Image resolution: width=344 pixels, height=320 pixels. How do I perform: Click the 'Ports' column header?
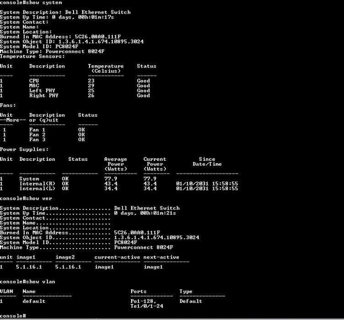[138, 292]
